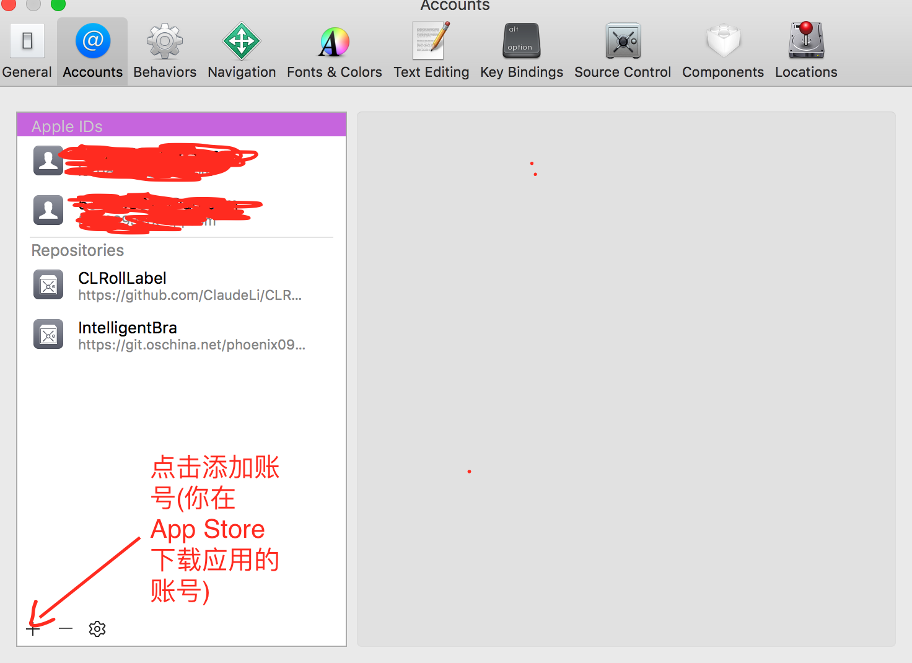Viewport: 912px width, 663px height.
Task: Click the Locations tab label
Action: click(806, 72)
